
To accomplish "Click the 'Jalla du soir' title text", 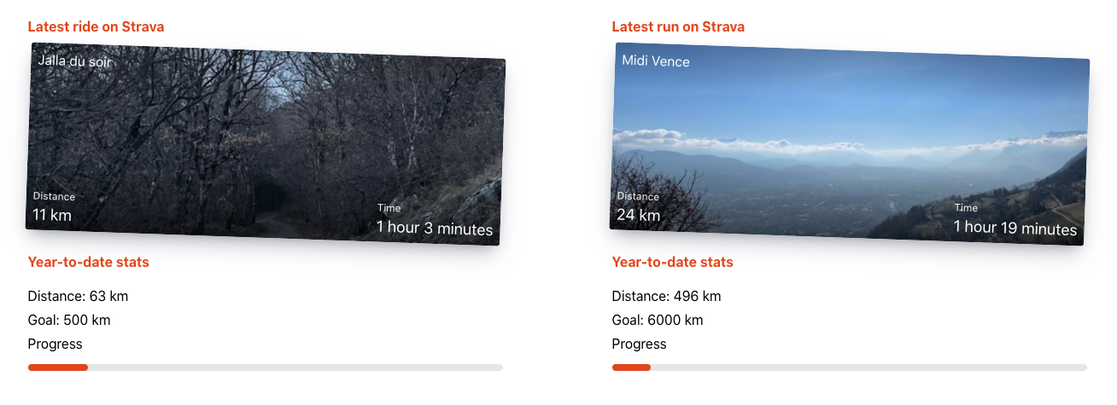I will (x=75, y=61).
